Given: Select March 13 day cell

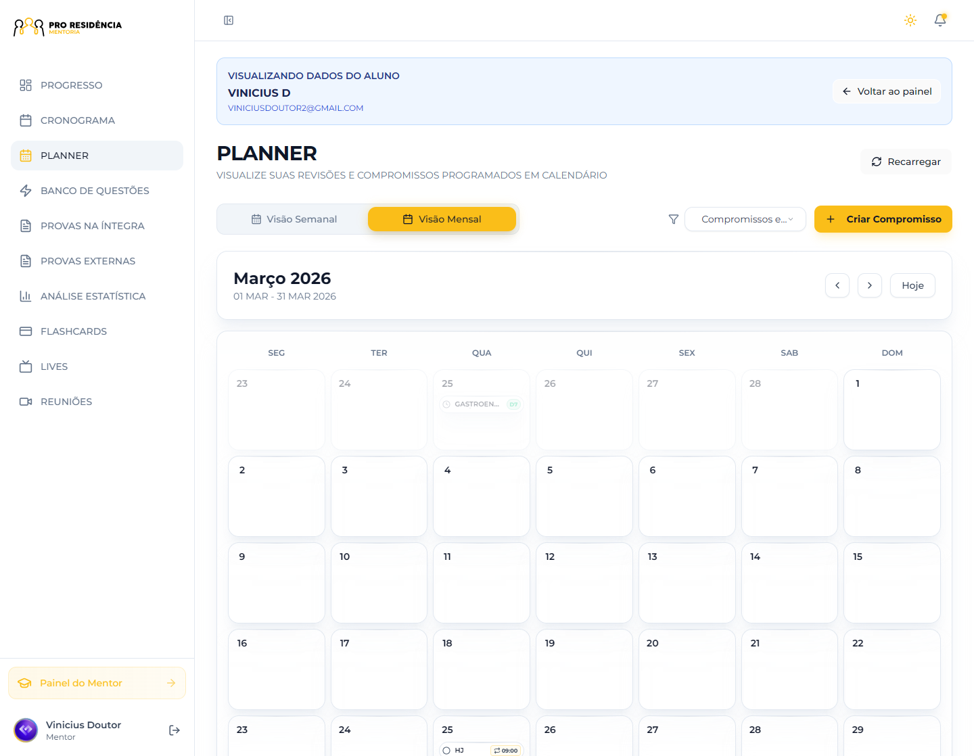Looking at the screenshot, I should coord(687,583).
